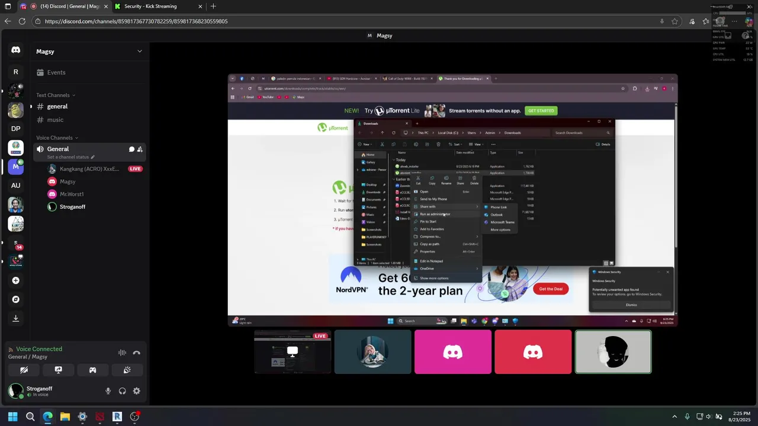Viewport: 758px width, 426px height.
Task: Collapse the Voice Channels category
Action: point(57,138)
